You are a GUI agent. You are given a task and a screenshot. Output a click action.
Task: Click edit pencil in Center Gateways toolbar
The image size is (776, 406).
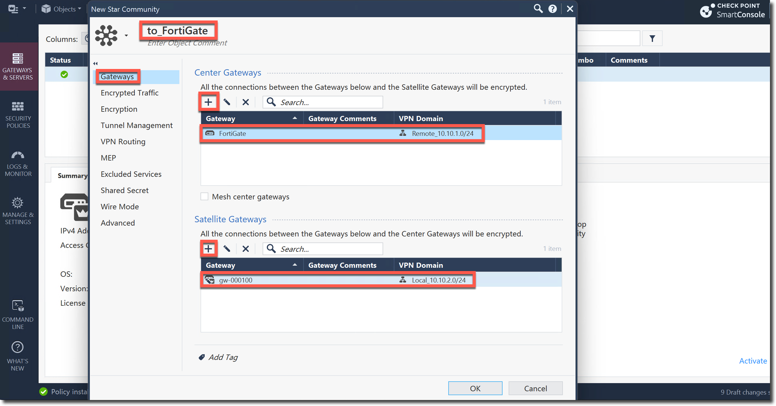coord(227,102)
